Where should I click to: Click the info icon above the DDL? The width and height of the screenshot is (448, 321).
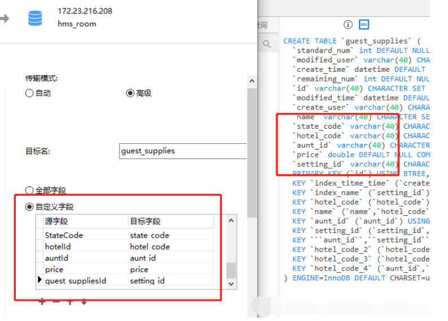[x=348, y=25]
